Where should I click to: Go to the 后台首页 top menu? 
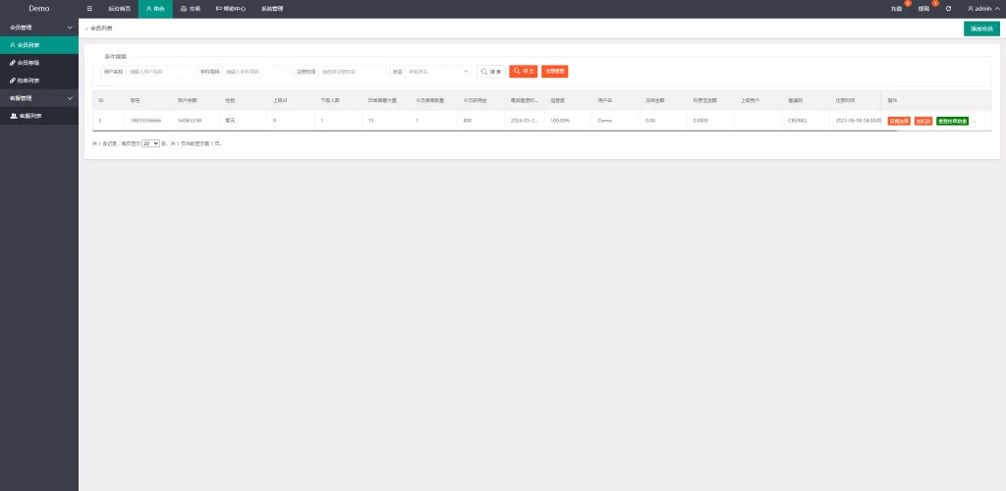(119, 8)
